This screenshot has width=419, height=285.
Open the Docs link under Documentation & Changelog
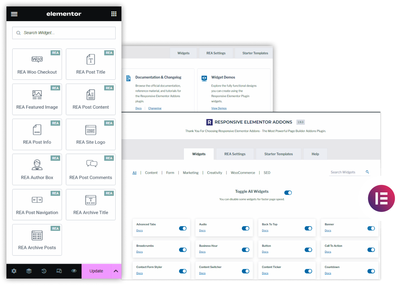click(138, 108)
